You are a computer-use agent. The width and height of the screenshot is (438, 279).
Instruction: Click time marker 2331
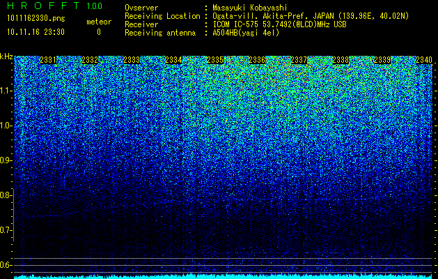click(48, 60)
